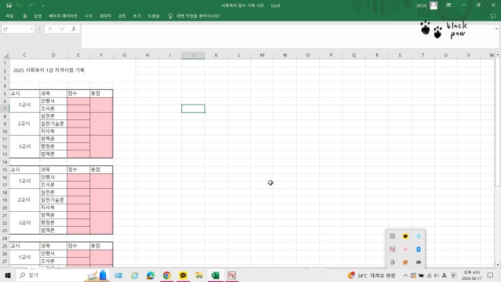
Task: Click the pink score cell next to '인행사' row 6
Action: pos(79,101)
